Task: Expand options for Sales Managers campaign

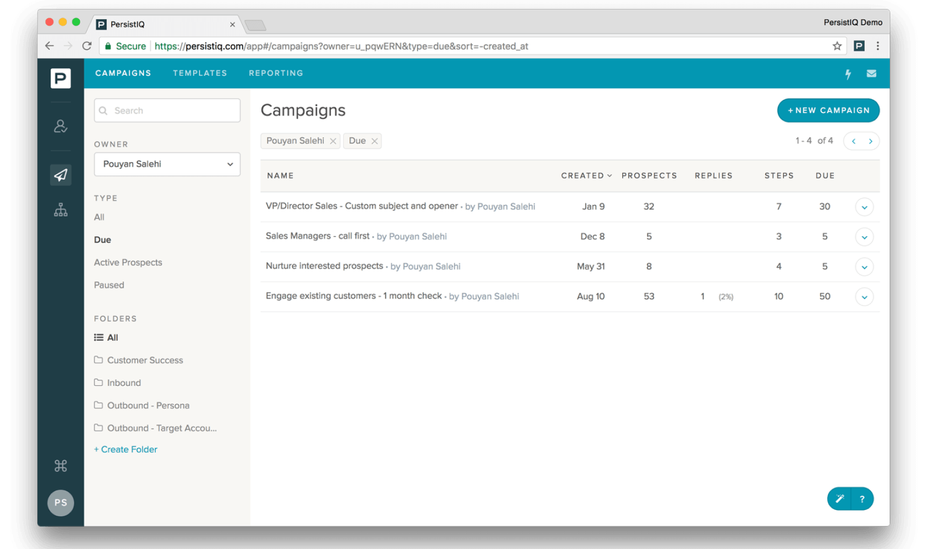Action: click(x=864, y=237)
